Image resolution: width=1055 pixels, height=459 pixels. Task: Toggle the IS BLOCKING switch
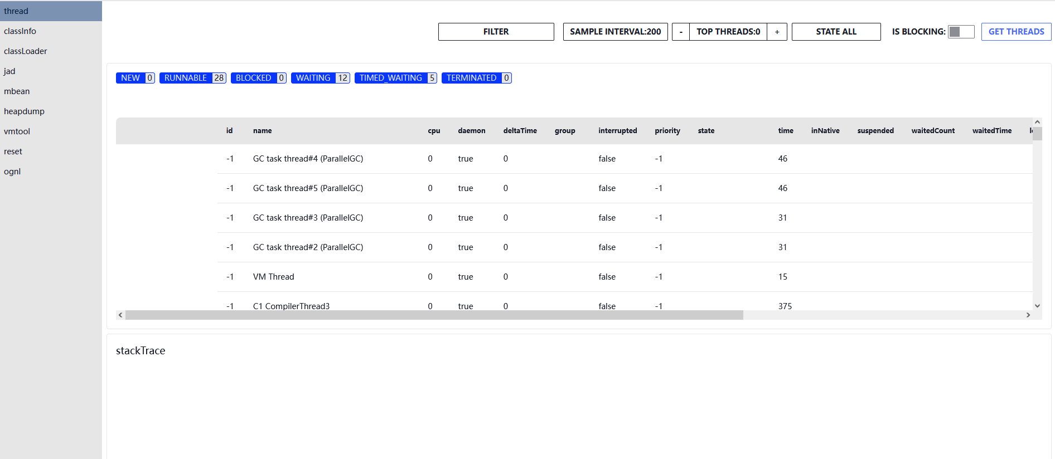[961, 32]
